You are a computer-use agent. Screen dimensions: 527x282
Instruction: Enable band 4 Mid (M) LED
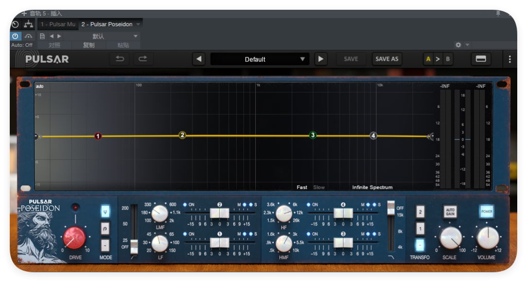(x=368, y=205)
